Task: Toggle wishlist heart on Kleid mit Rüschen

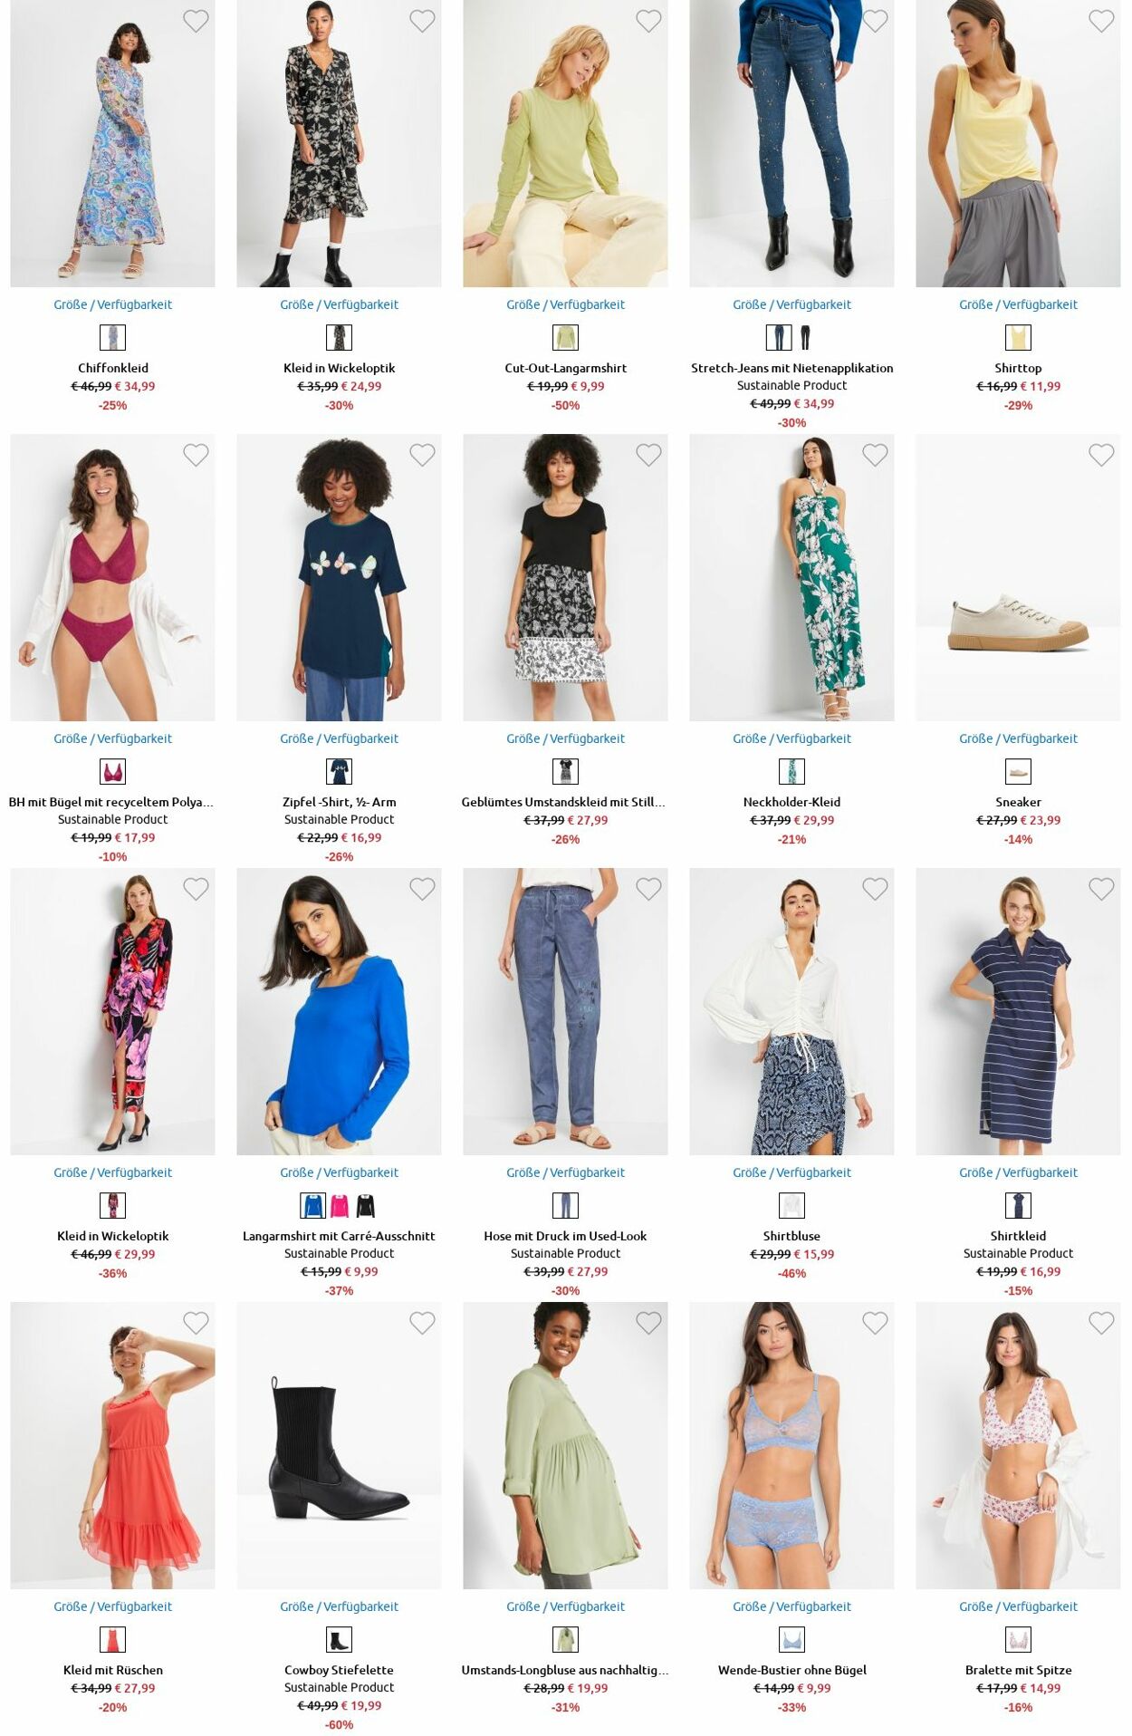Action: 196,1323
